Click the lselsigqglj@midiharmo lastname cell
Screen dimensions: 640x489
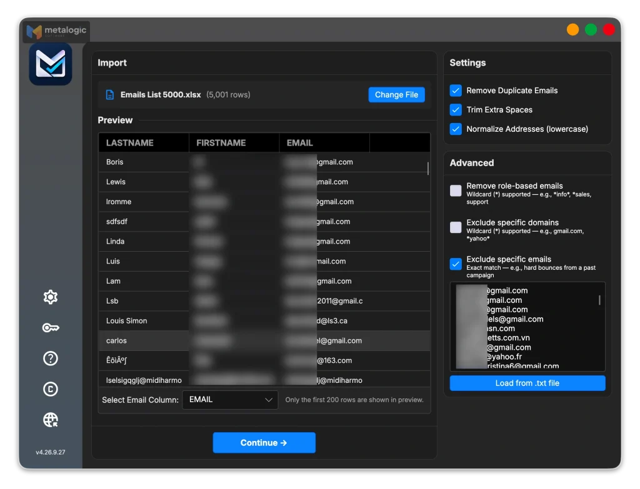point(144,380)
